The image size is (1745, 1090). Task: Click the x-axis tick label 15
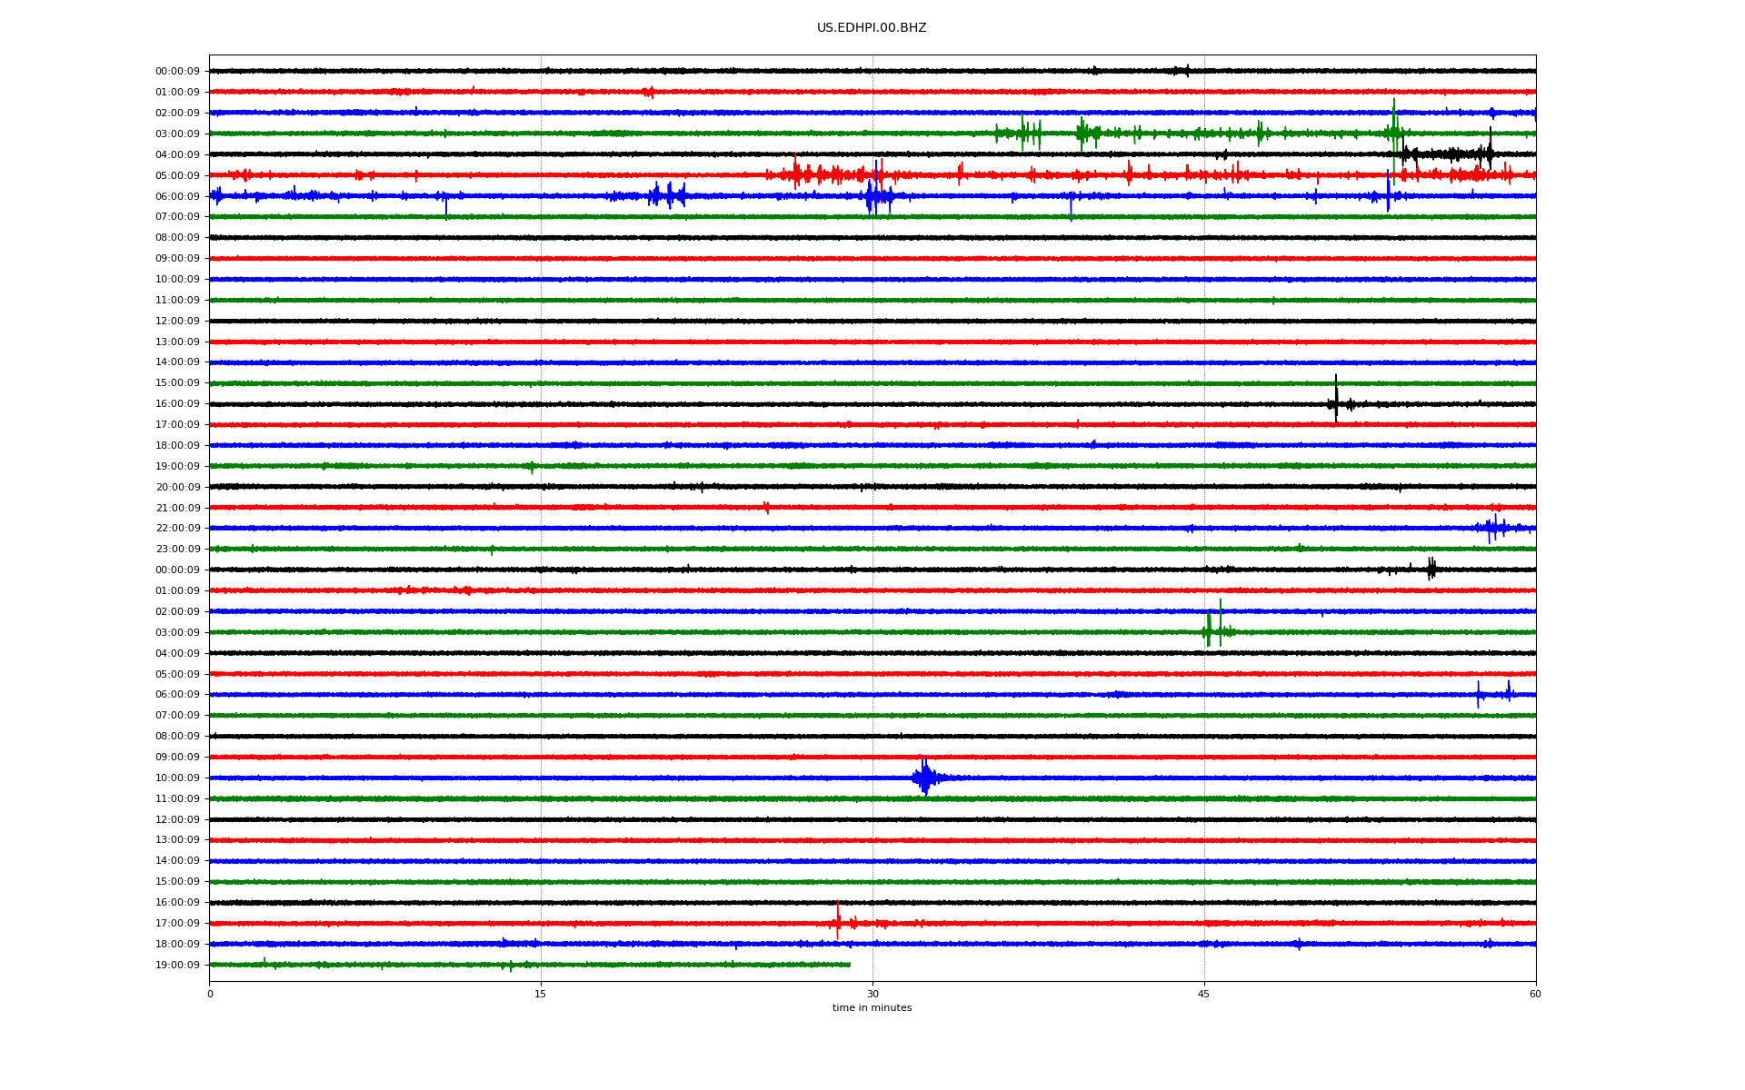tap(541, 994)
